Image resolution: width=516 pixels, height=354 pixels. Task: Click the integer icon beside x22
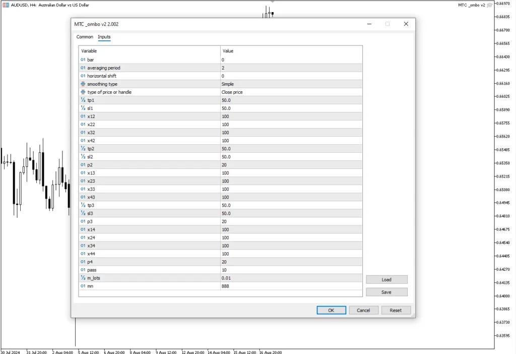click(83, 125)
